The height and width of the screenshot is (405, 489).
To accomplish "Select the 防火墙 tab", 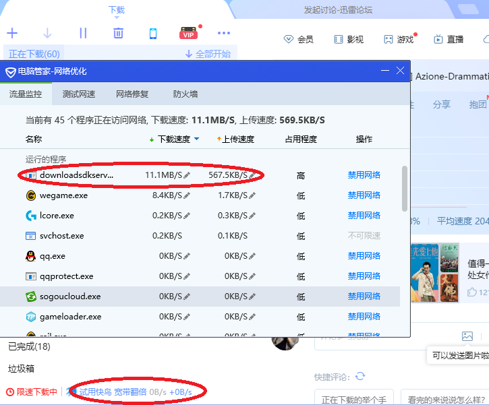I will click(185, 94).
